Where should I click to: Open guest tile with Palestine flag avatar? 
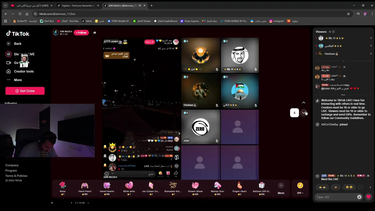240,91
